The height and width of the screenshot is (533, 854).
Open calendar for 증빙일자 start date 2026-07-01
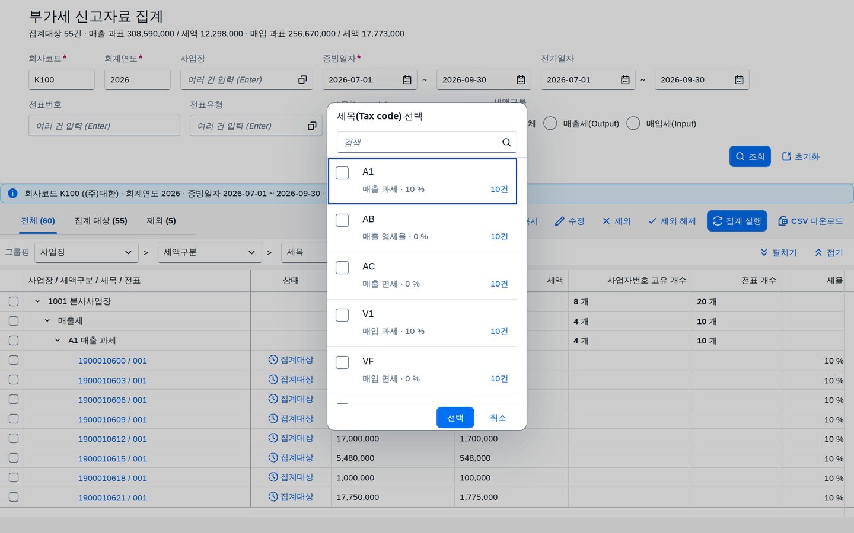pyautogui.click(x=407, y=79)
